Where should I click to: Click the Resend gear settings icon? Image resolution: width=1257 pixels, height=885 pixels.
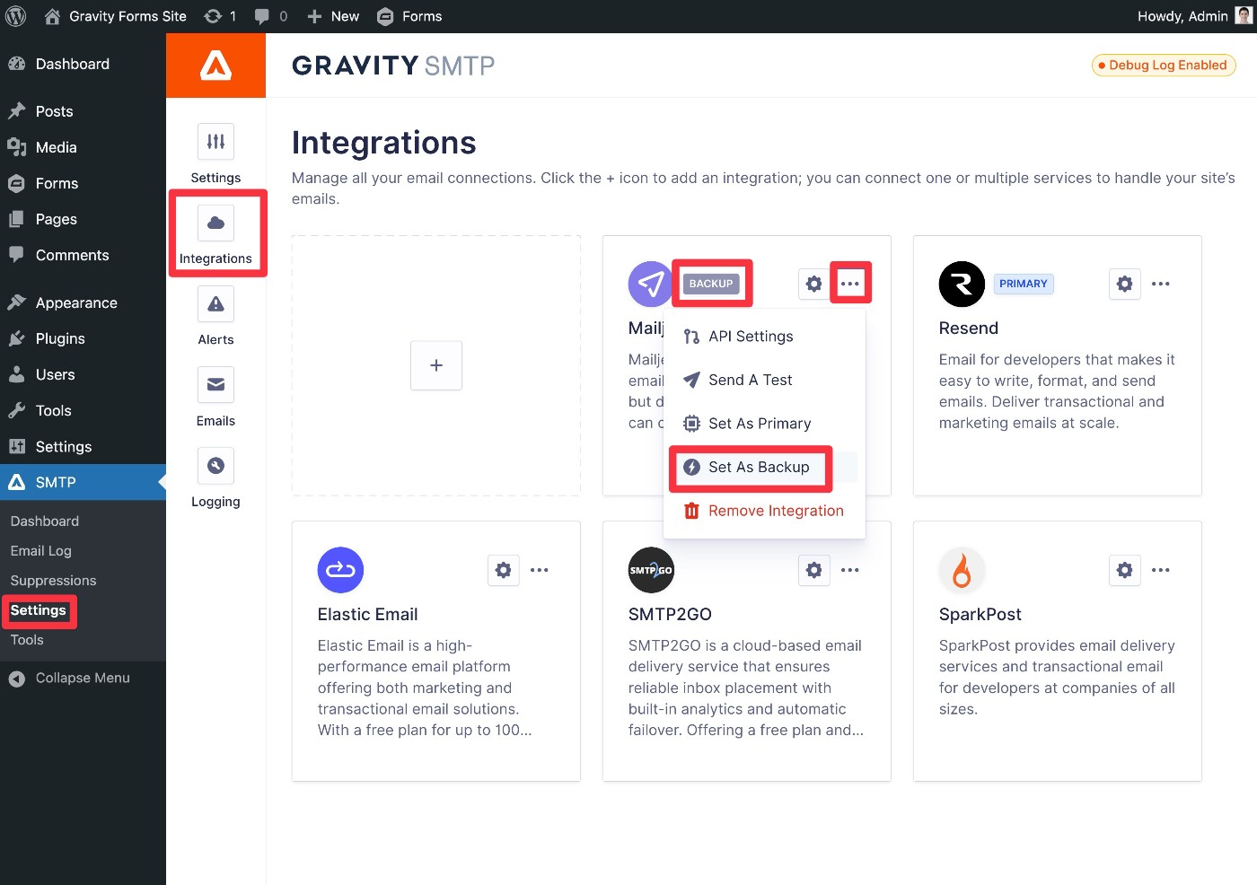(1124, 284)
